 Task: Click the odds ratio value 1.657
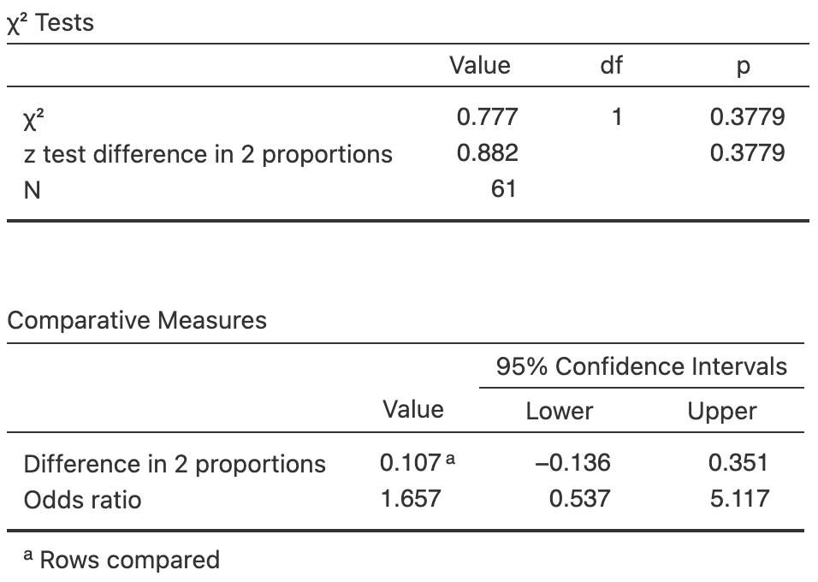click(411, 499)
